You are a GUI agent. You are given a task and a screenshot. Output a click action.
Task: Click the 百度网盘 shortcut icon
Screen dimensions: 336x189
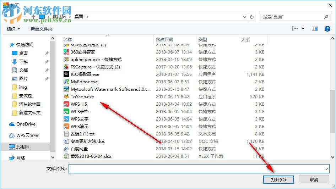pyautogui.click(x=66, y=149)
